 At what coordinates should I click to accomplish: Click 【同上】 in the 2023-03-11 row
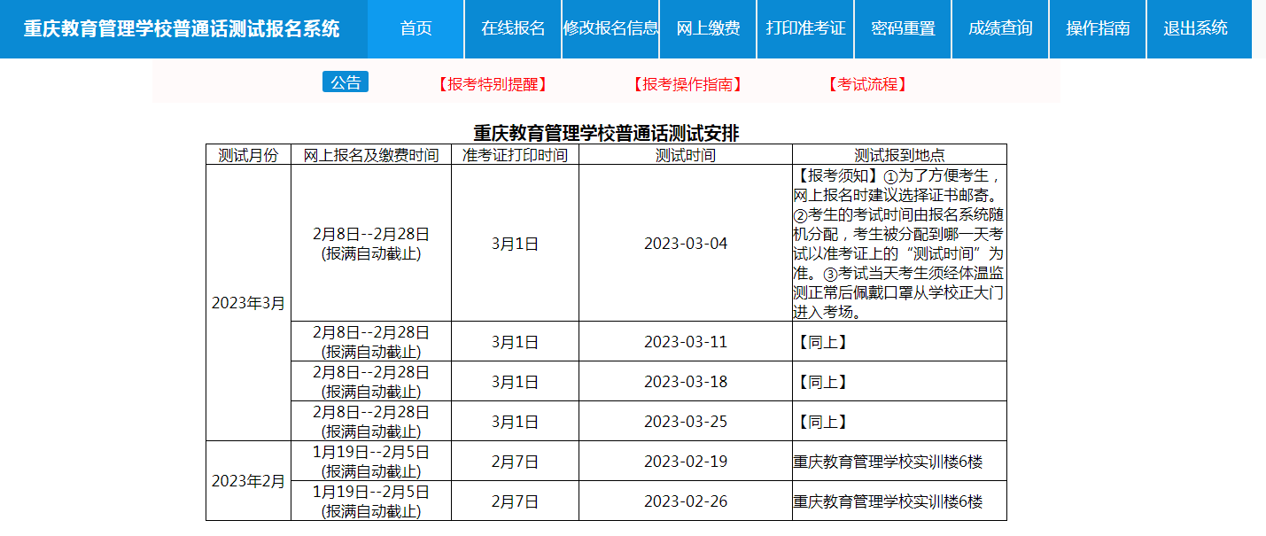point(821,342)
